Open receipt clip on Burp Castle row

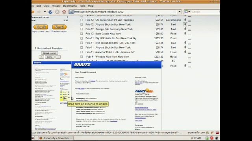point(185,33)
